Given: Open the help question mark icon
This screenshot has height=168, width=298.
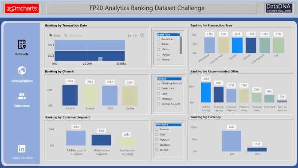Looking at the screenshot, I should click(142, 36).
